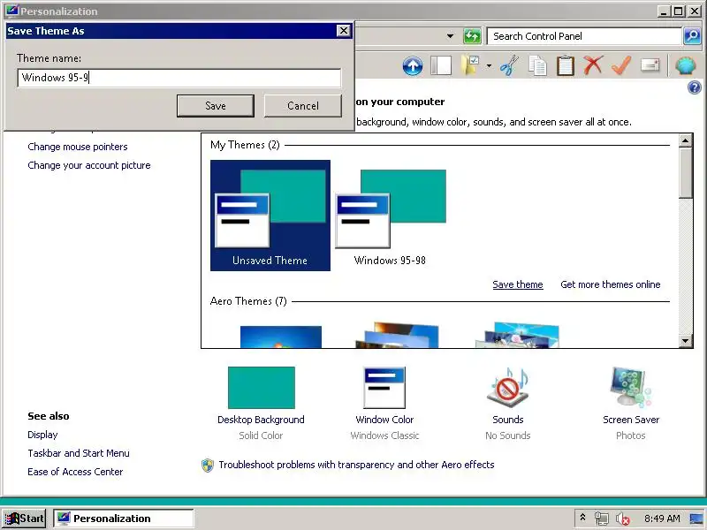This screenshot has height=530, width=707.
Task: Click the Cut scissors icon
Action: (x=509, y=65)
